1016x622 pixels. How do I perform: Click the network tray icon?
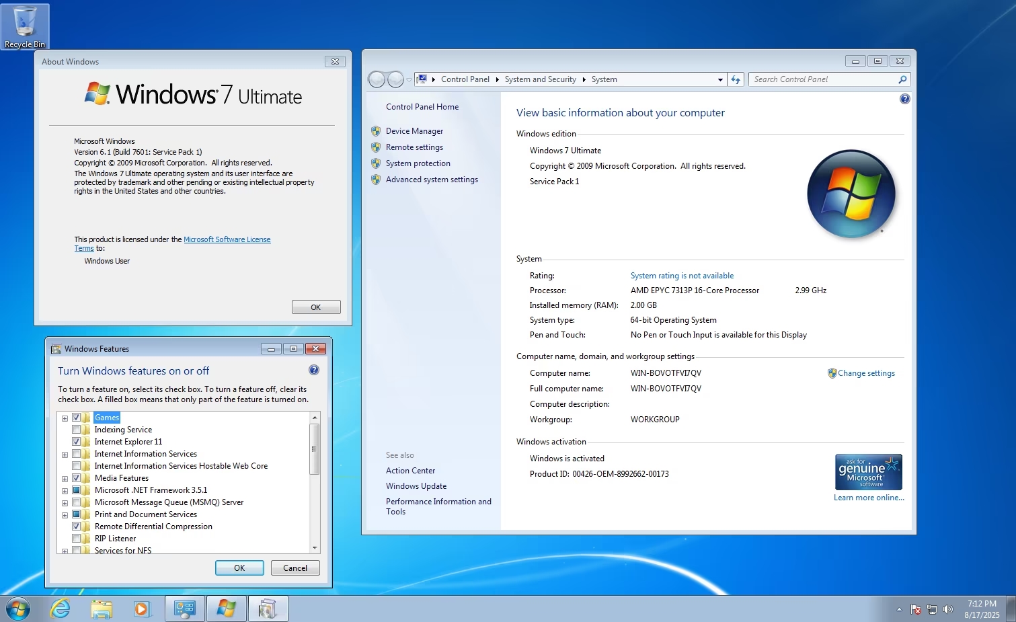click(932, 609)
